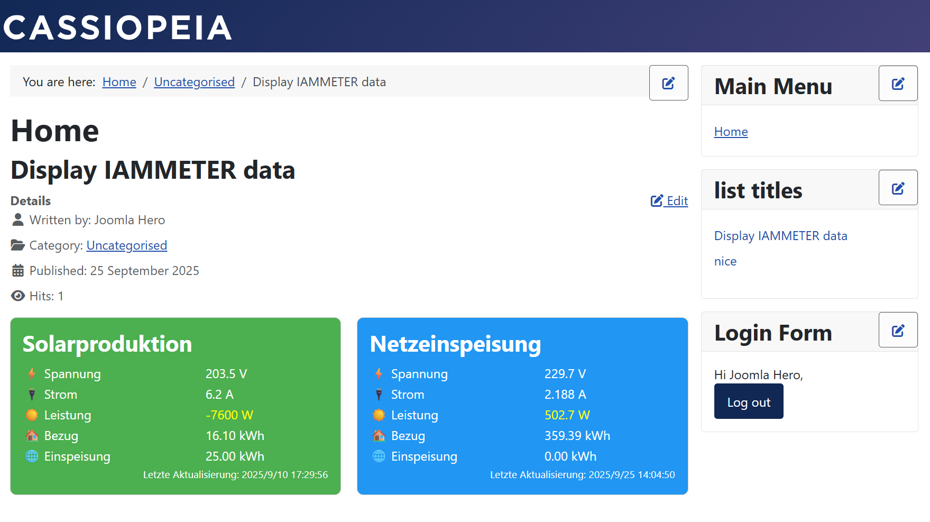Open Home in the breadcrumb trail
930x522 pixels.
tap(119, 82)
